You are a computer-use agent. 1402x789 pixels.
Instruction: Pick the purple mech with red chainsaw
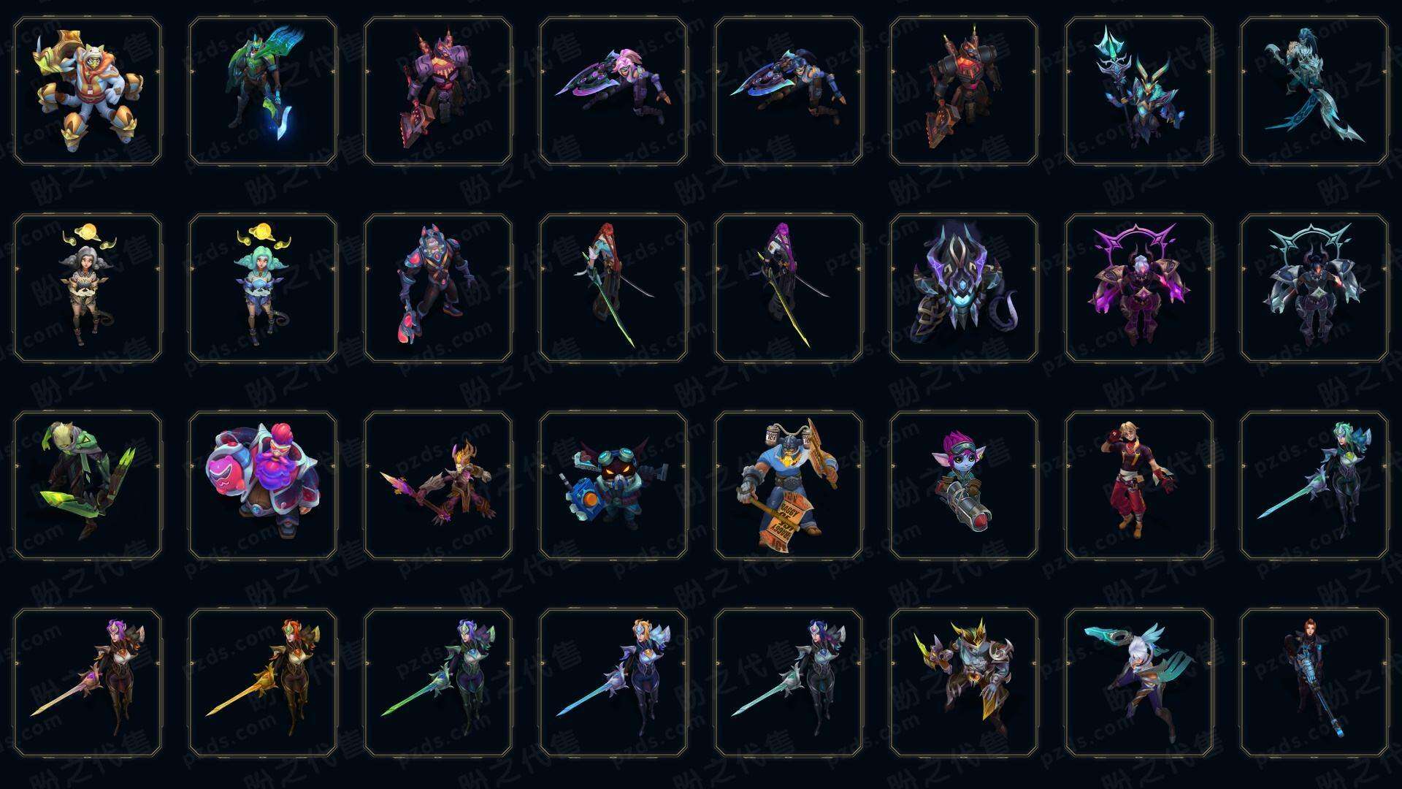tap(438, 91)
